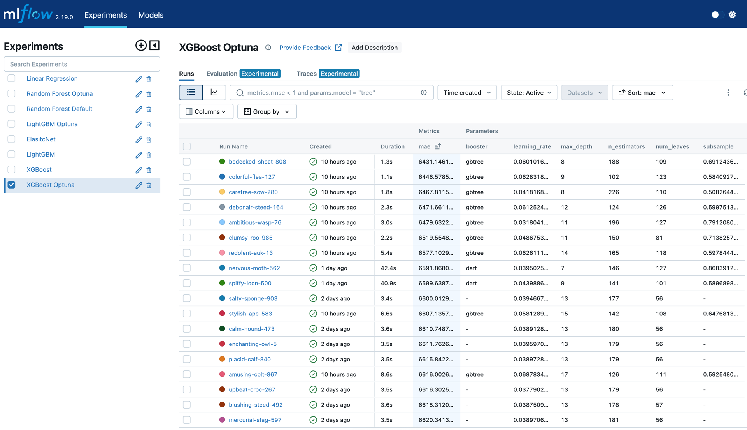This screenshot has width=747, height=430.
Task: Open the LightGBM experiment in sidebar
Action: click(x=40, y=154)
